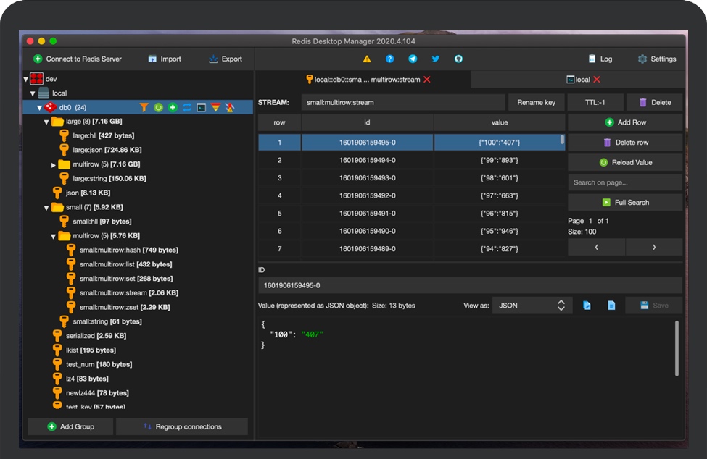Screen dimensions: 707x459
Task: Expand the collapsed multirow 7.16 GB folder
Action: tap(54, 165)
